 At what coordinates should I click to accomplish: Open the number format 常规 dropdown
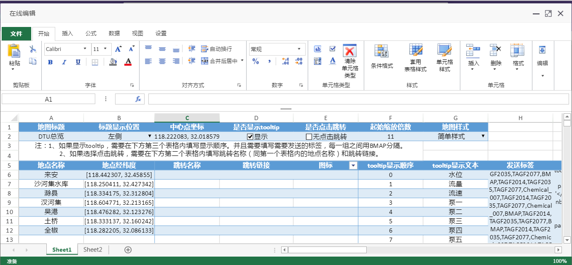click(x=299, y=49)
